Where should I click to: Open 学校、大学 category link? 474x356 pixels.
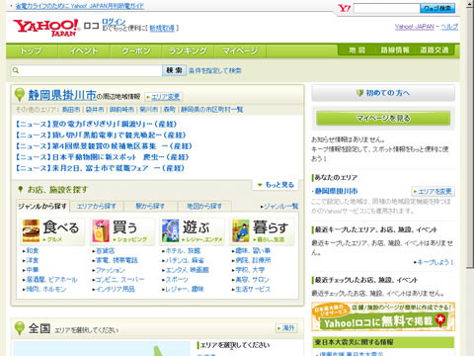pos(249,270)
